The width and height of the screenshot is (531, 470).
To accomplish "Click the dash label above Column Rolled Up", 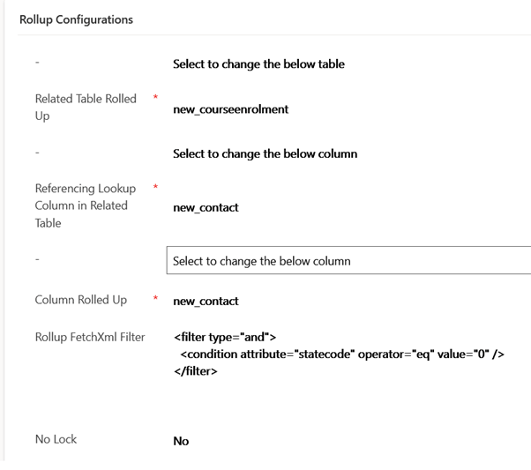I will 37,261.
